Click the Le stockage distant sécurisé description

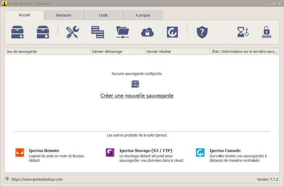click(151, 158)
